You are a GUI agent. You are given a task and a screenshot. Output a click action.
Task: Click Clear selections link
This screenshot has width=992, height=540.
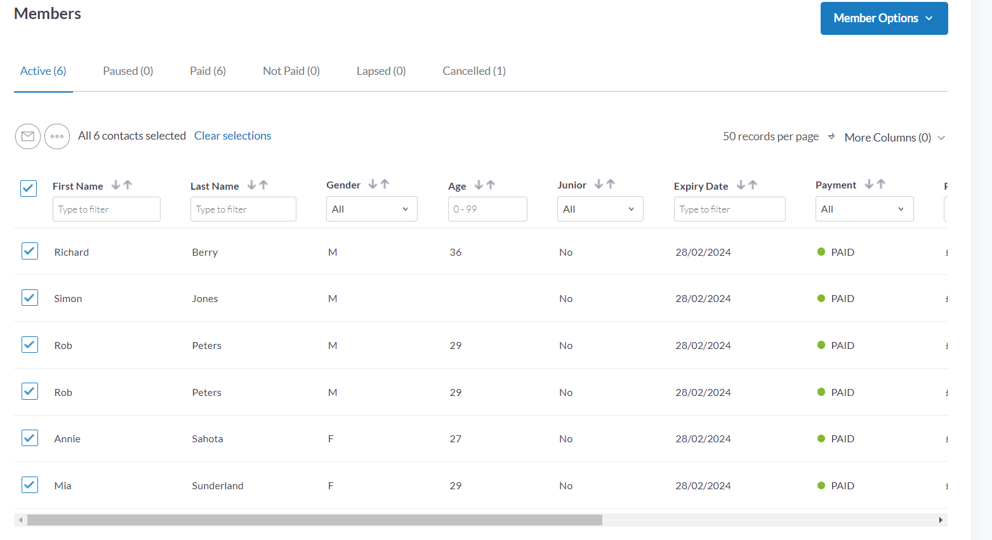click(x=233, y=136)
